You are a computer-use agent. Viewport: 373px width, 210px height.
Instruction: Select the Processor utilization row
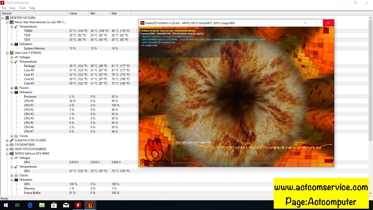[x=184, y=96]
